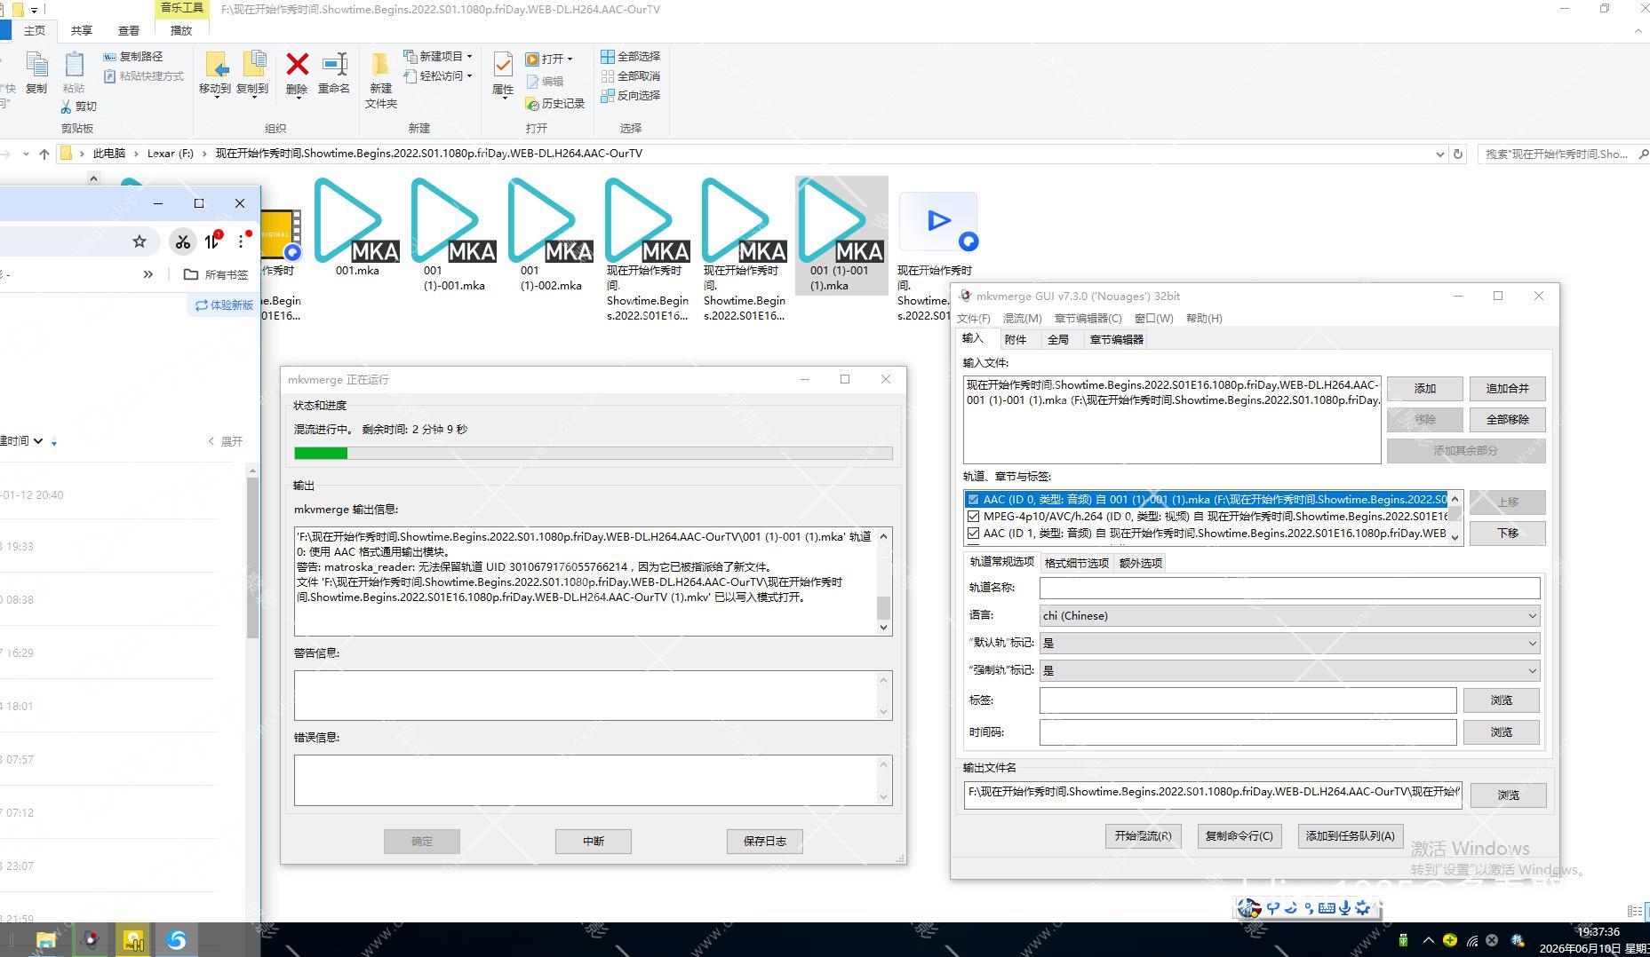Click History (历史记录) in ribbon
This screenshot has height=957, width=1650.
click(x=555, y=104)
